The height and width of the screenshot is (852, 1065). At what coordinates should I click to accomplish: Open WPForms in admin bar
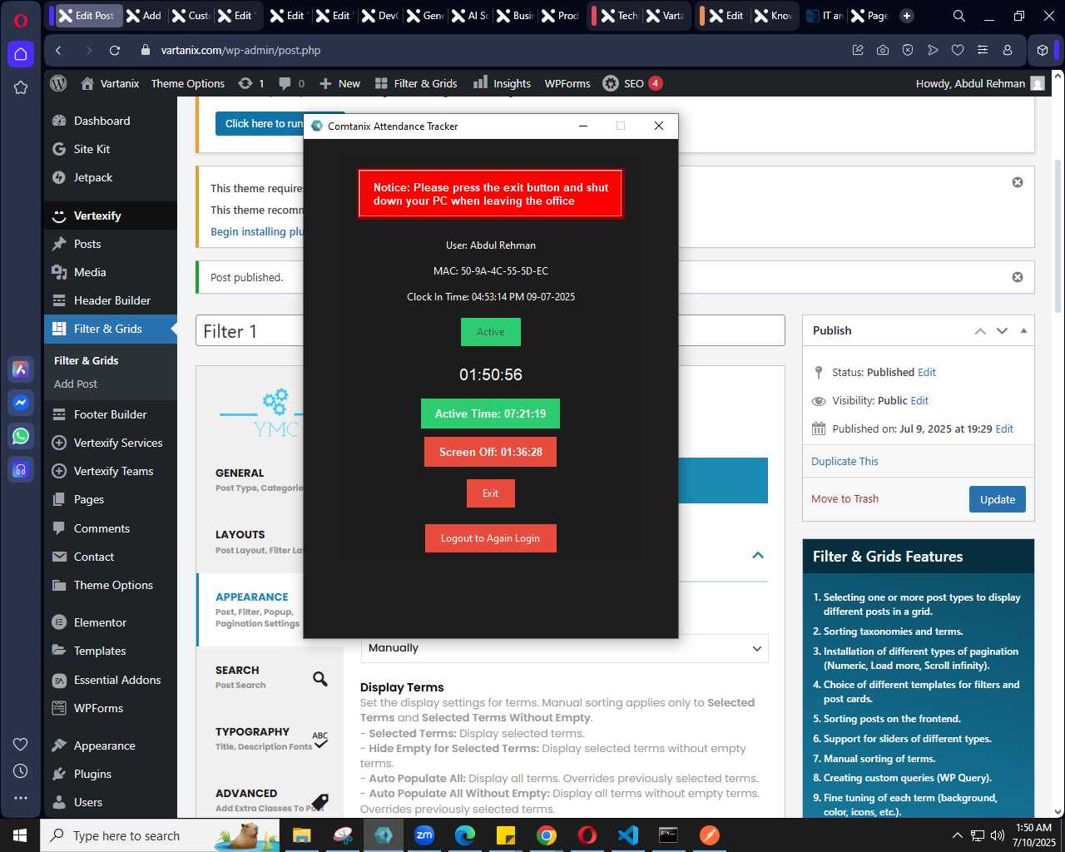click(x=567, y=83)
